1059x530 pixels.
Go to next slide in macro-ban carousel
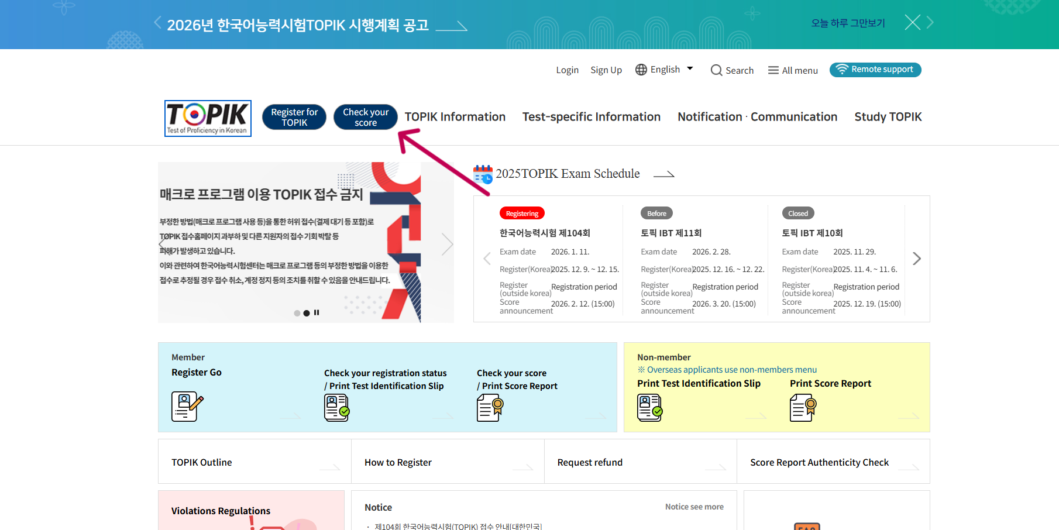447,244
